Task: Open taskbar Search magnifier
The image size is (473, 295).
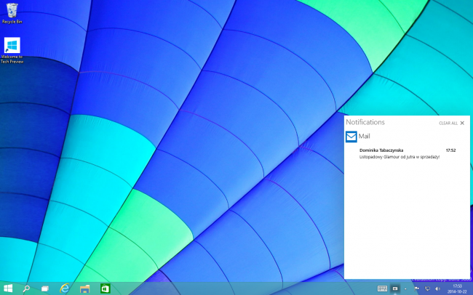Action: (26, 288)
